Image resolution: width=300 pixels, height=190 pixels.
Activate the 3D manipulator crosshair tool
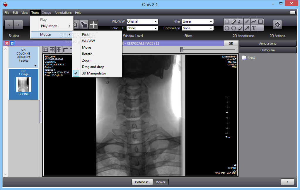[93, 25]
